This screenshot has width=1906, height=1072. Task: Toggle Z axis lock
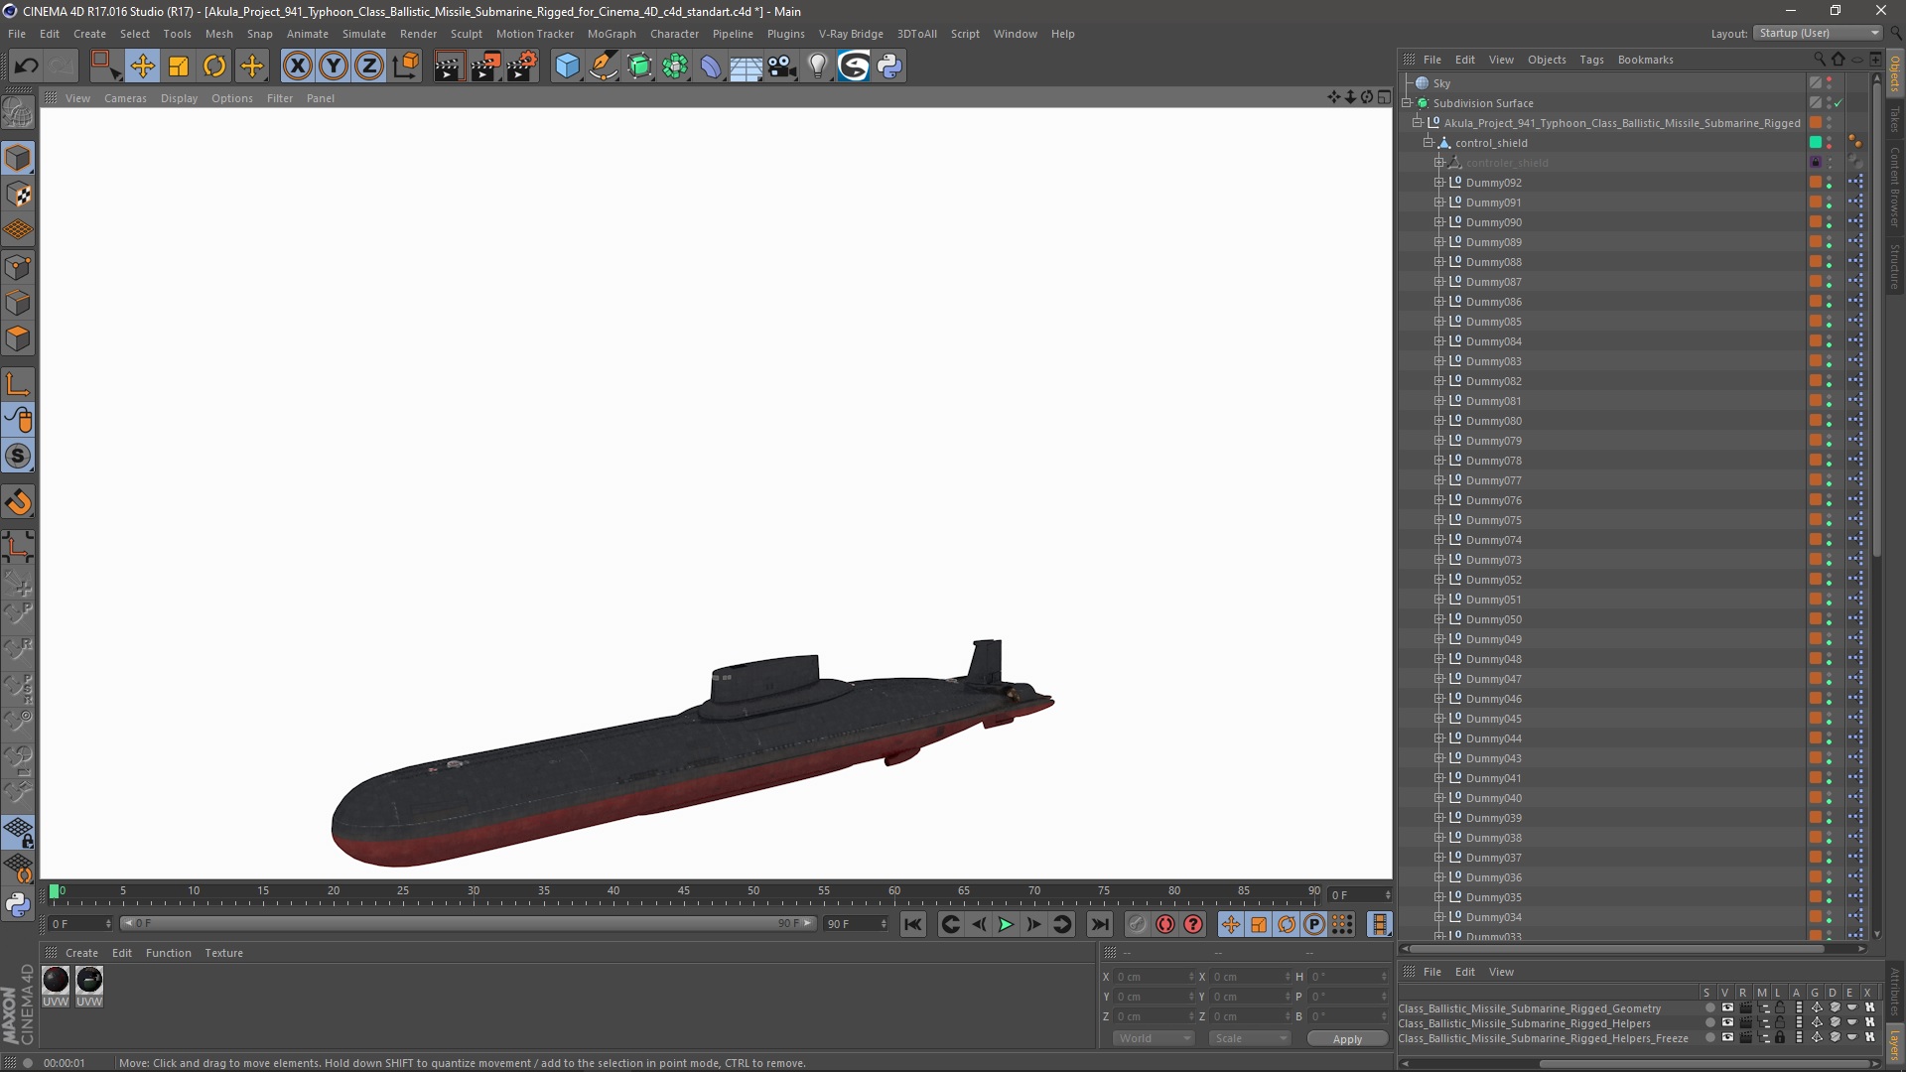pyautogui.click(x=369, y=67)
